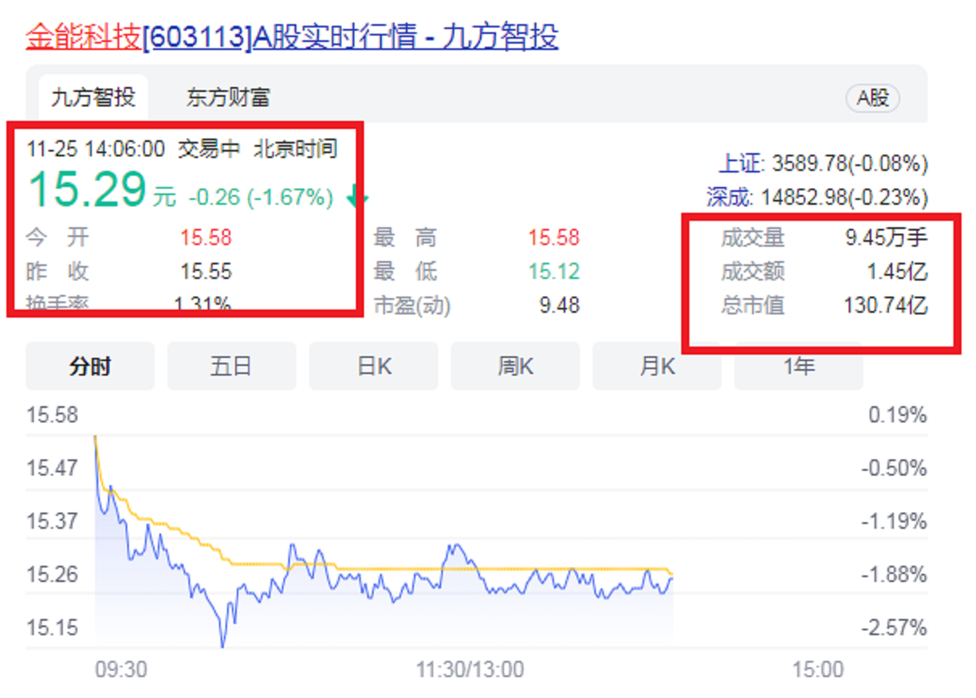The height and width of the screenshot is (698, 976).
Task: Click the 市盈(动) value 9.48
Action: [x=559, y=305]
